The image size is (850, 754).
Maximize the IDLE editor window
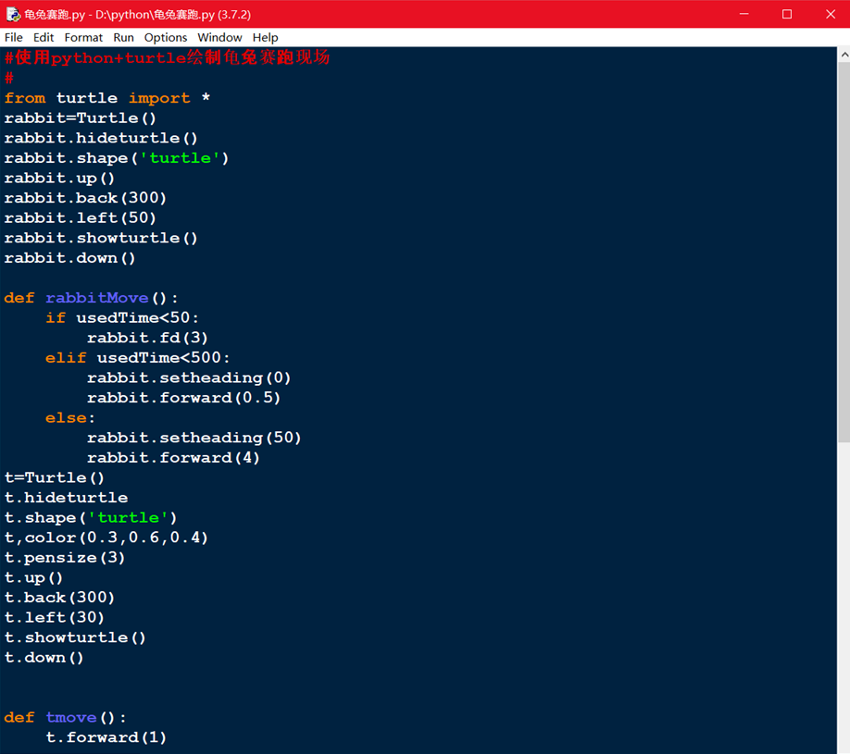point(787,14)
